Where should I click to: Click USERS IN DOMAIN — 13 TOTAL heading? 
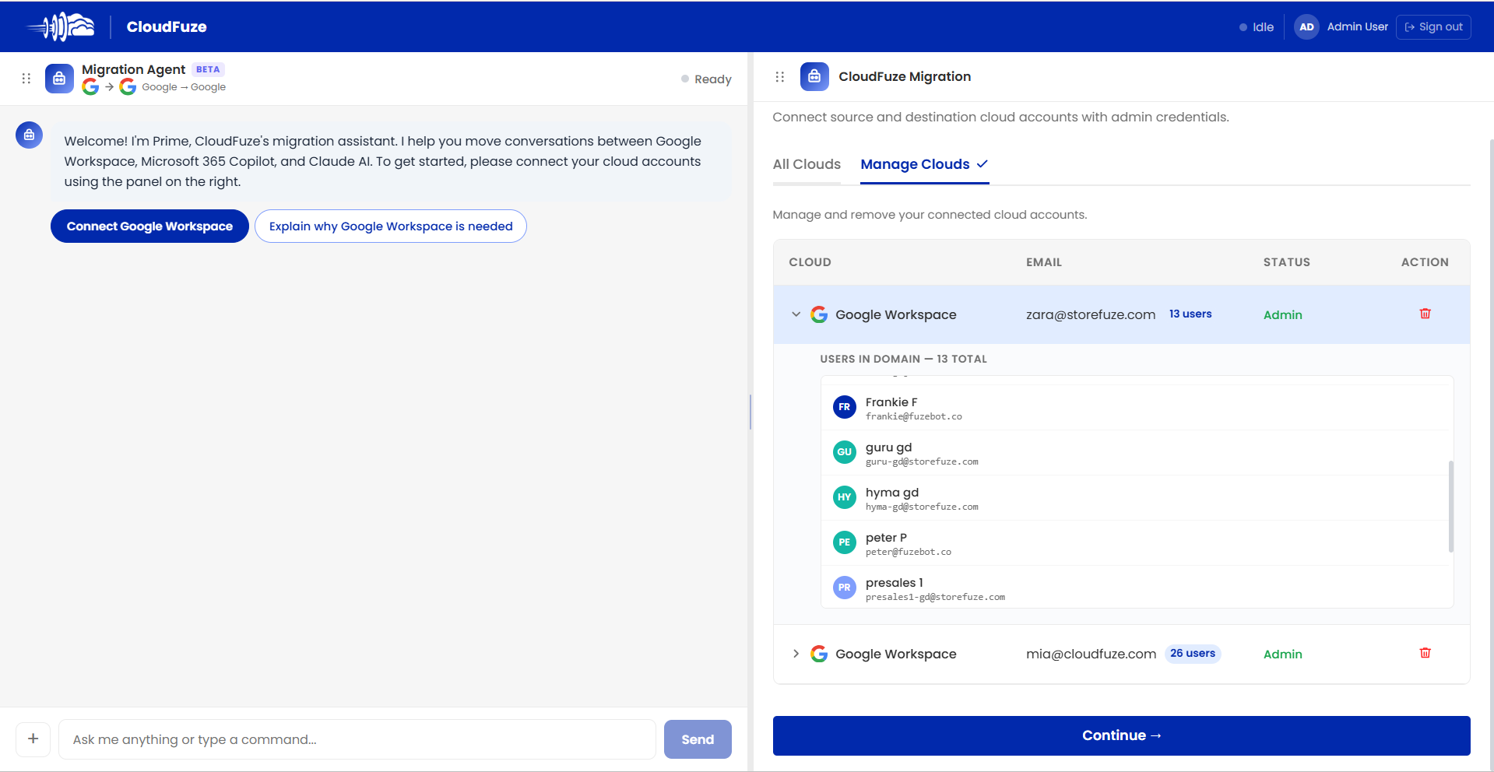903,359
